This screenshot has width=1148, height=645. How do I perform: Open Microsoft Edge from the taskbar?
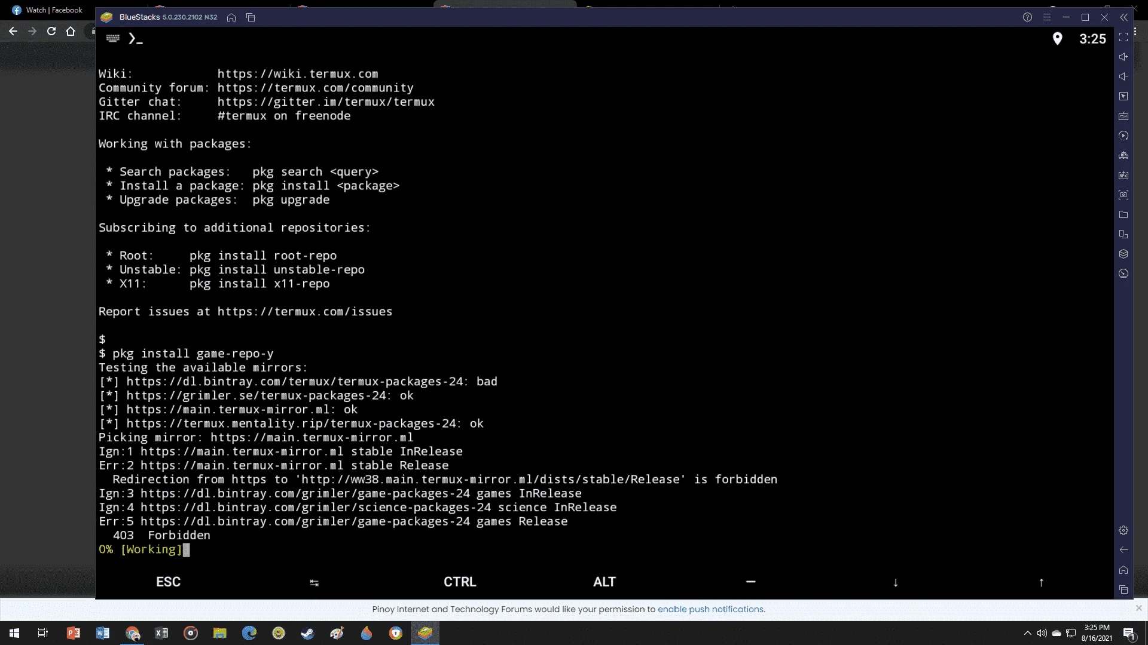tap(249, 633)
